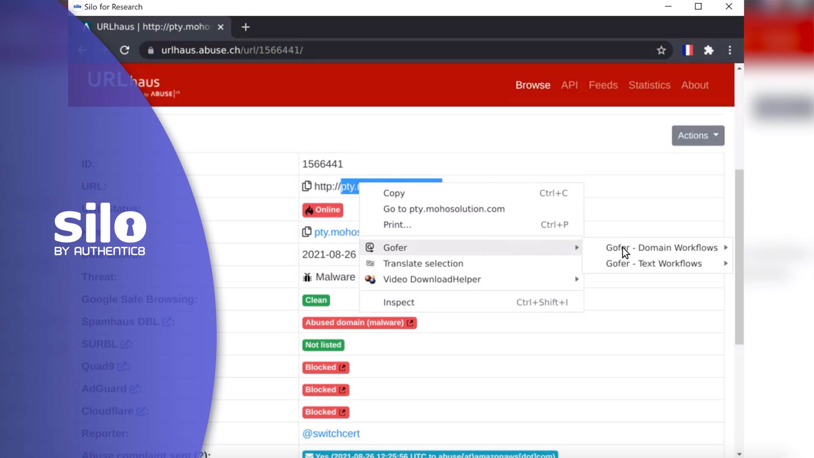Viewport: 814px width, 458px height.
Task: Click the Not listed SURBL badge
Action: pos(323,345)
